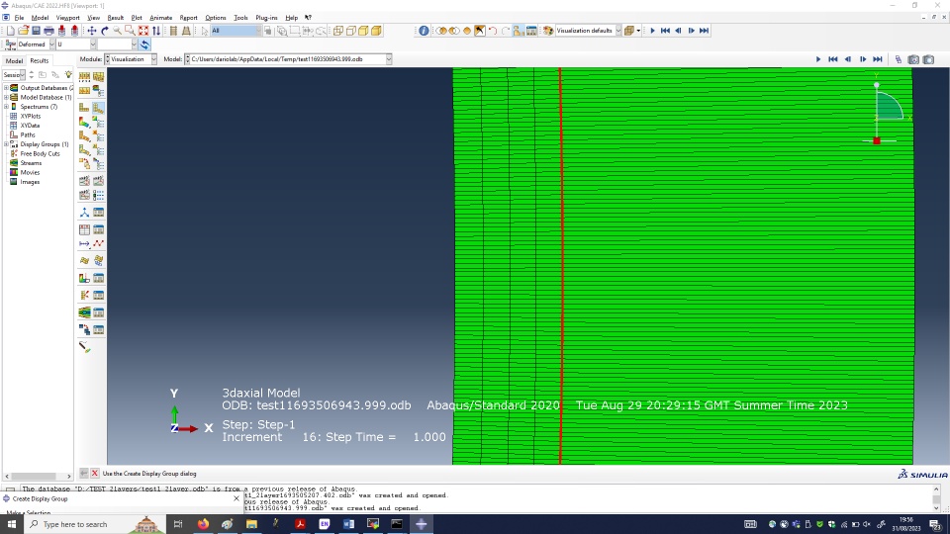Select the Box zoom tool
The width and height of the screenshot is (950, 534).
click(130, 31)
